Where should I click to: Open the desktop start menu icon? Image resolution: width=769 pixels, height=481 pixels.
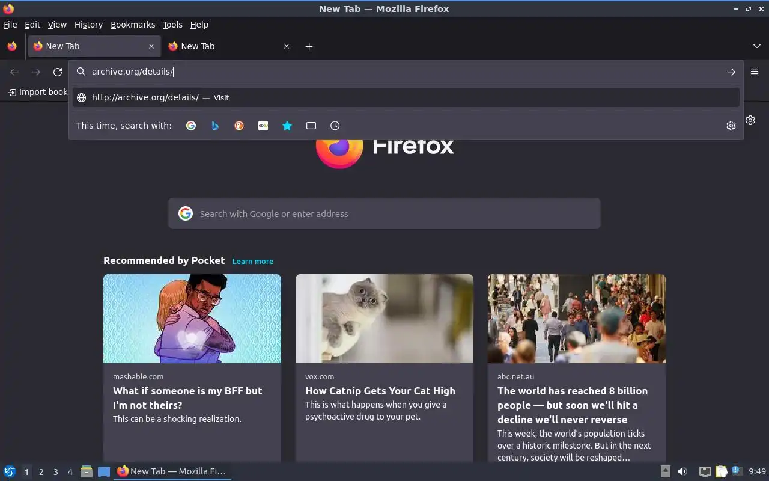(10, 471)
